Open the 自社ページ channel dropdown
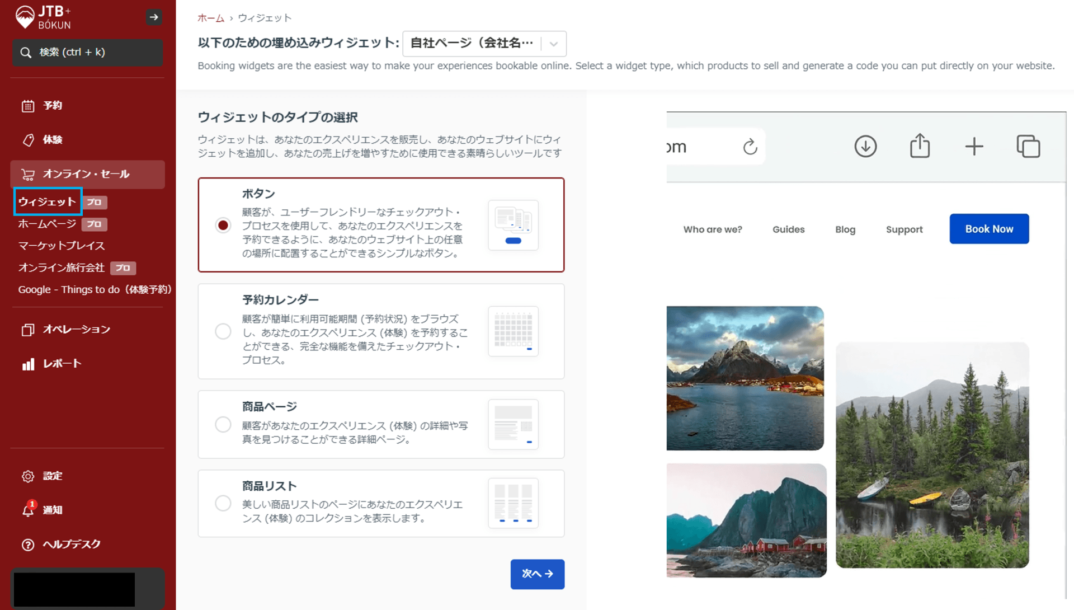 [484, 44]
